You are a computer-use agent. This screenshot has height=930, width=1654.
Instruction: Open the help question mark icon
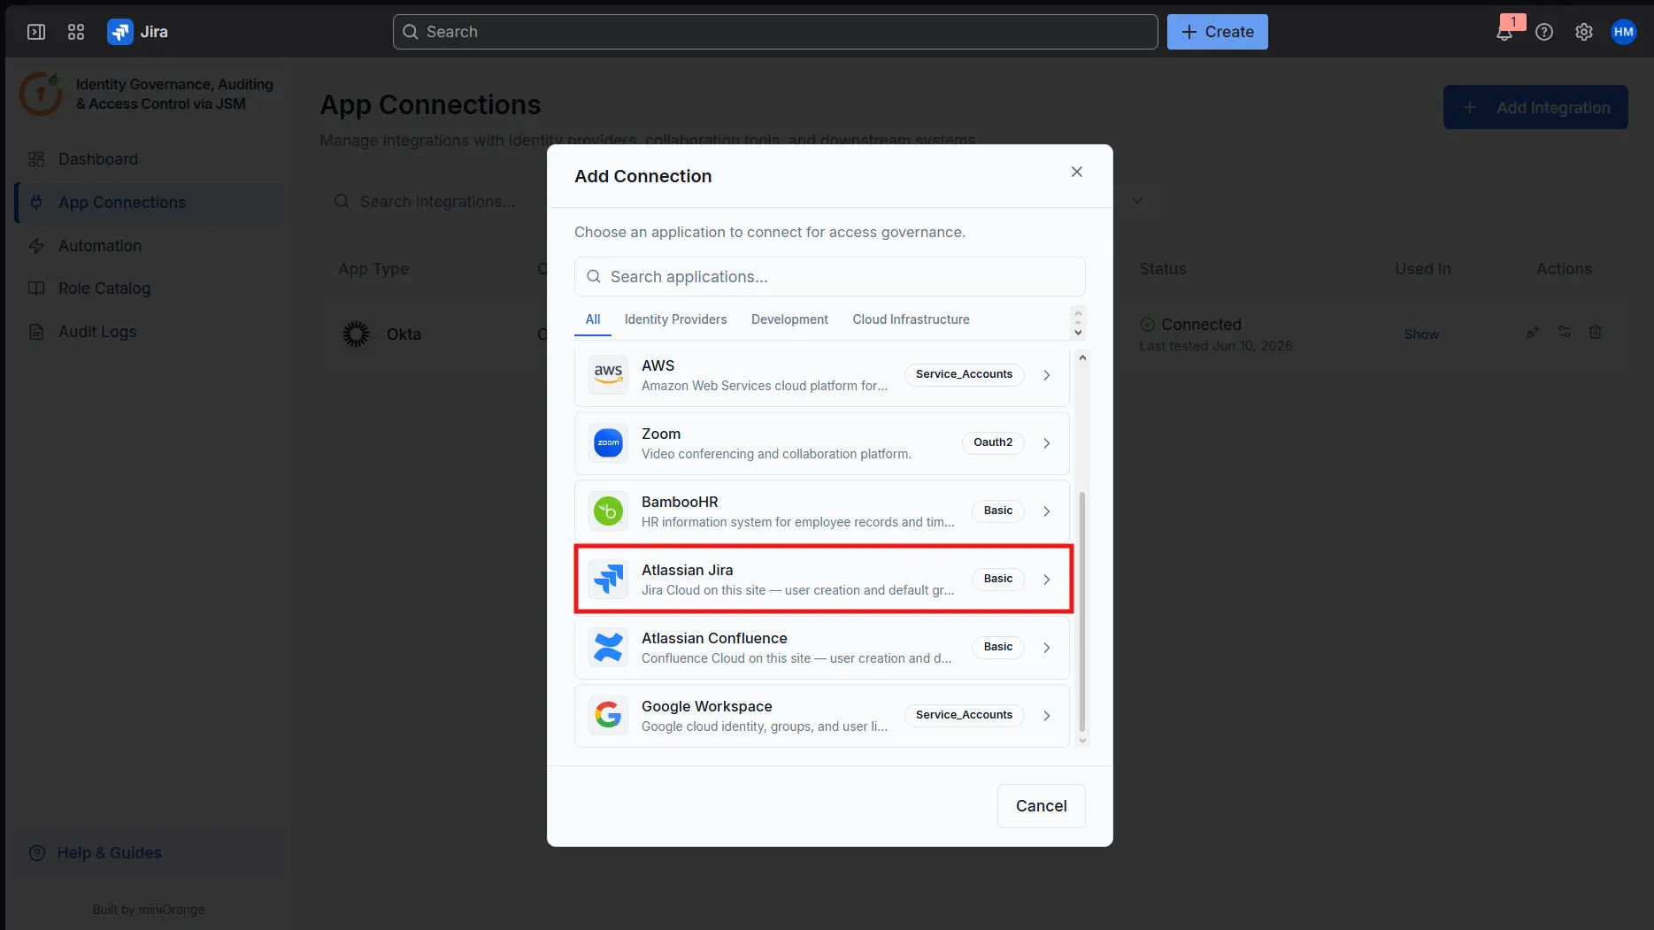[1544, 32]
